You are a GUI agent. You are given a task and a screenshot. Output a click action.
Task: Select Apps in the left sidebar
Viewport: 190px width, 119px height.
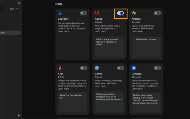coord(11,33)
